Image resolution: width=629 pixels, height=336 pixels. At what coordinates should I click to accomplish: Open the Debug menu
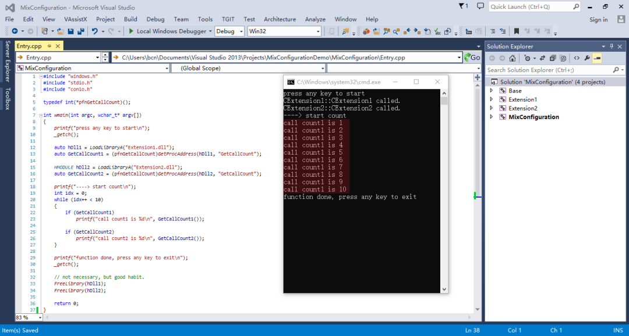156,19
